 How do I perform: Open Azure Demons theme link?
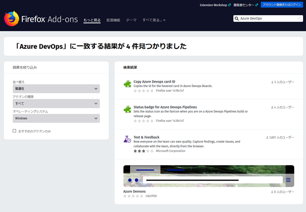(x=134, y=192)
